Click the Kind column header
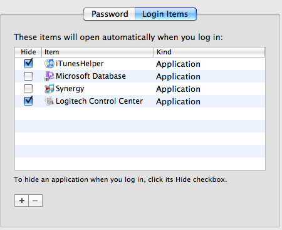282x230 pixels. pyautogui.click(x=209, y=52)
